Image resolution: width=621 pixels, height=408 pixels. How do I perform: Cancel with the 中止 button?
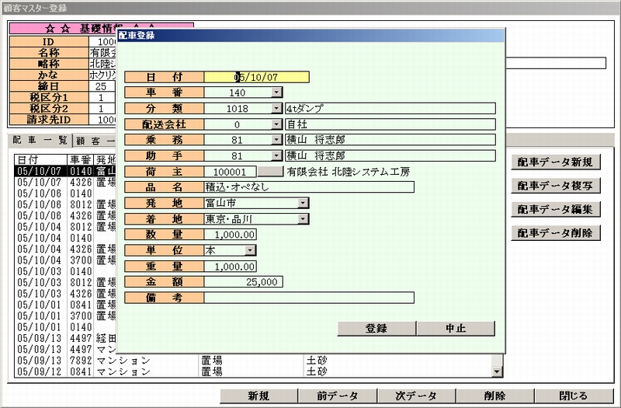[456, 329]
